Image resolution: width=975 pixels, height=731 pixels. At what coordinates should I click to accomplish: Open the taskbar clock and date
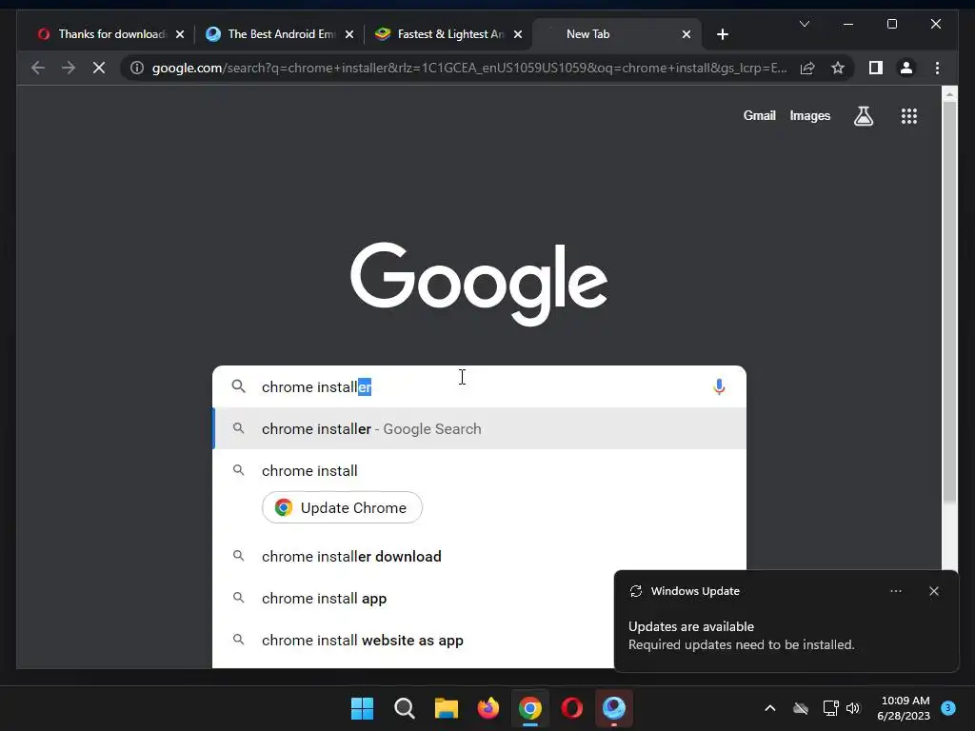[x=904, y=708]
